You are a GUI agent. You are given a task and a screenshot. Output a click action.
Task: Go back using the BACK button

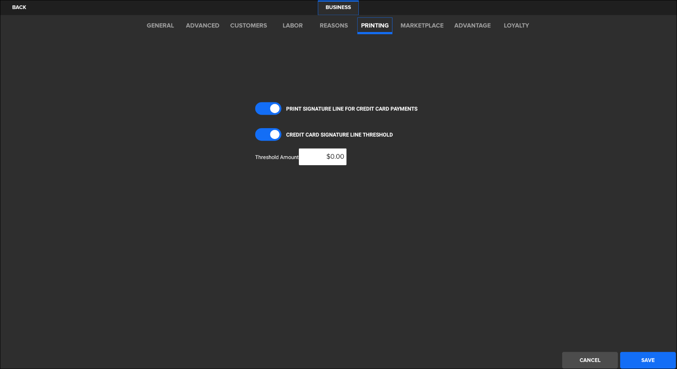(19, 7)
